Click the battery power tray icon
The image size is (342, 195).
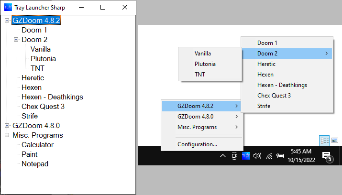click(280, 156)
